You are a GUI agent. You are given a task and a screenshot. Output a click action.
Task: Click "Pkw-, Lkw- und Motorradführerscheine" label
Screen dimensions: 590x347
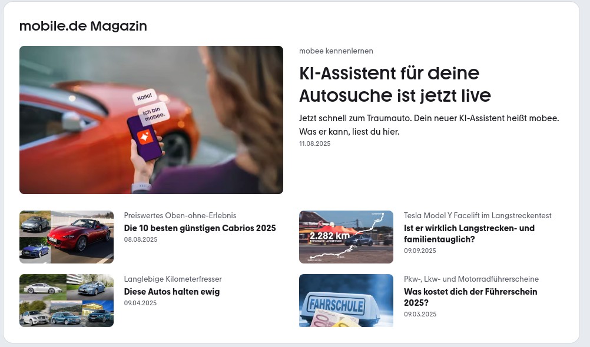(471, 279)
